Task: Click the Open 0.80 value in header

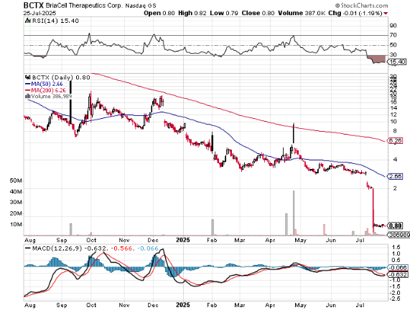Action: tap(159, 13)
